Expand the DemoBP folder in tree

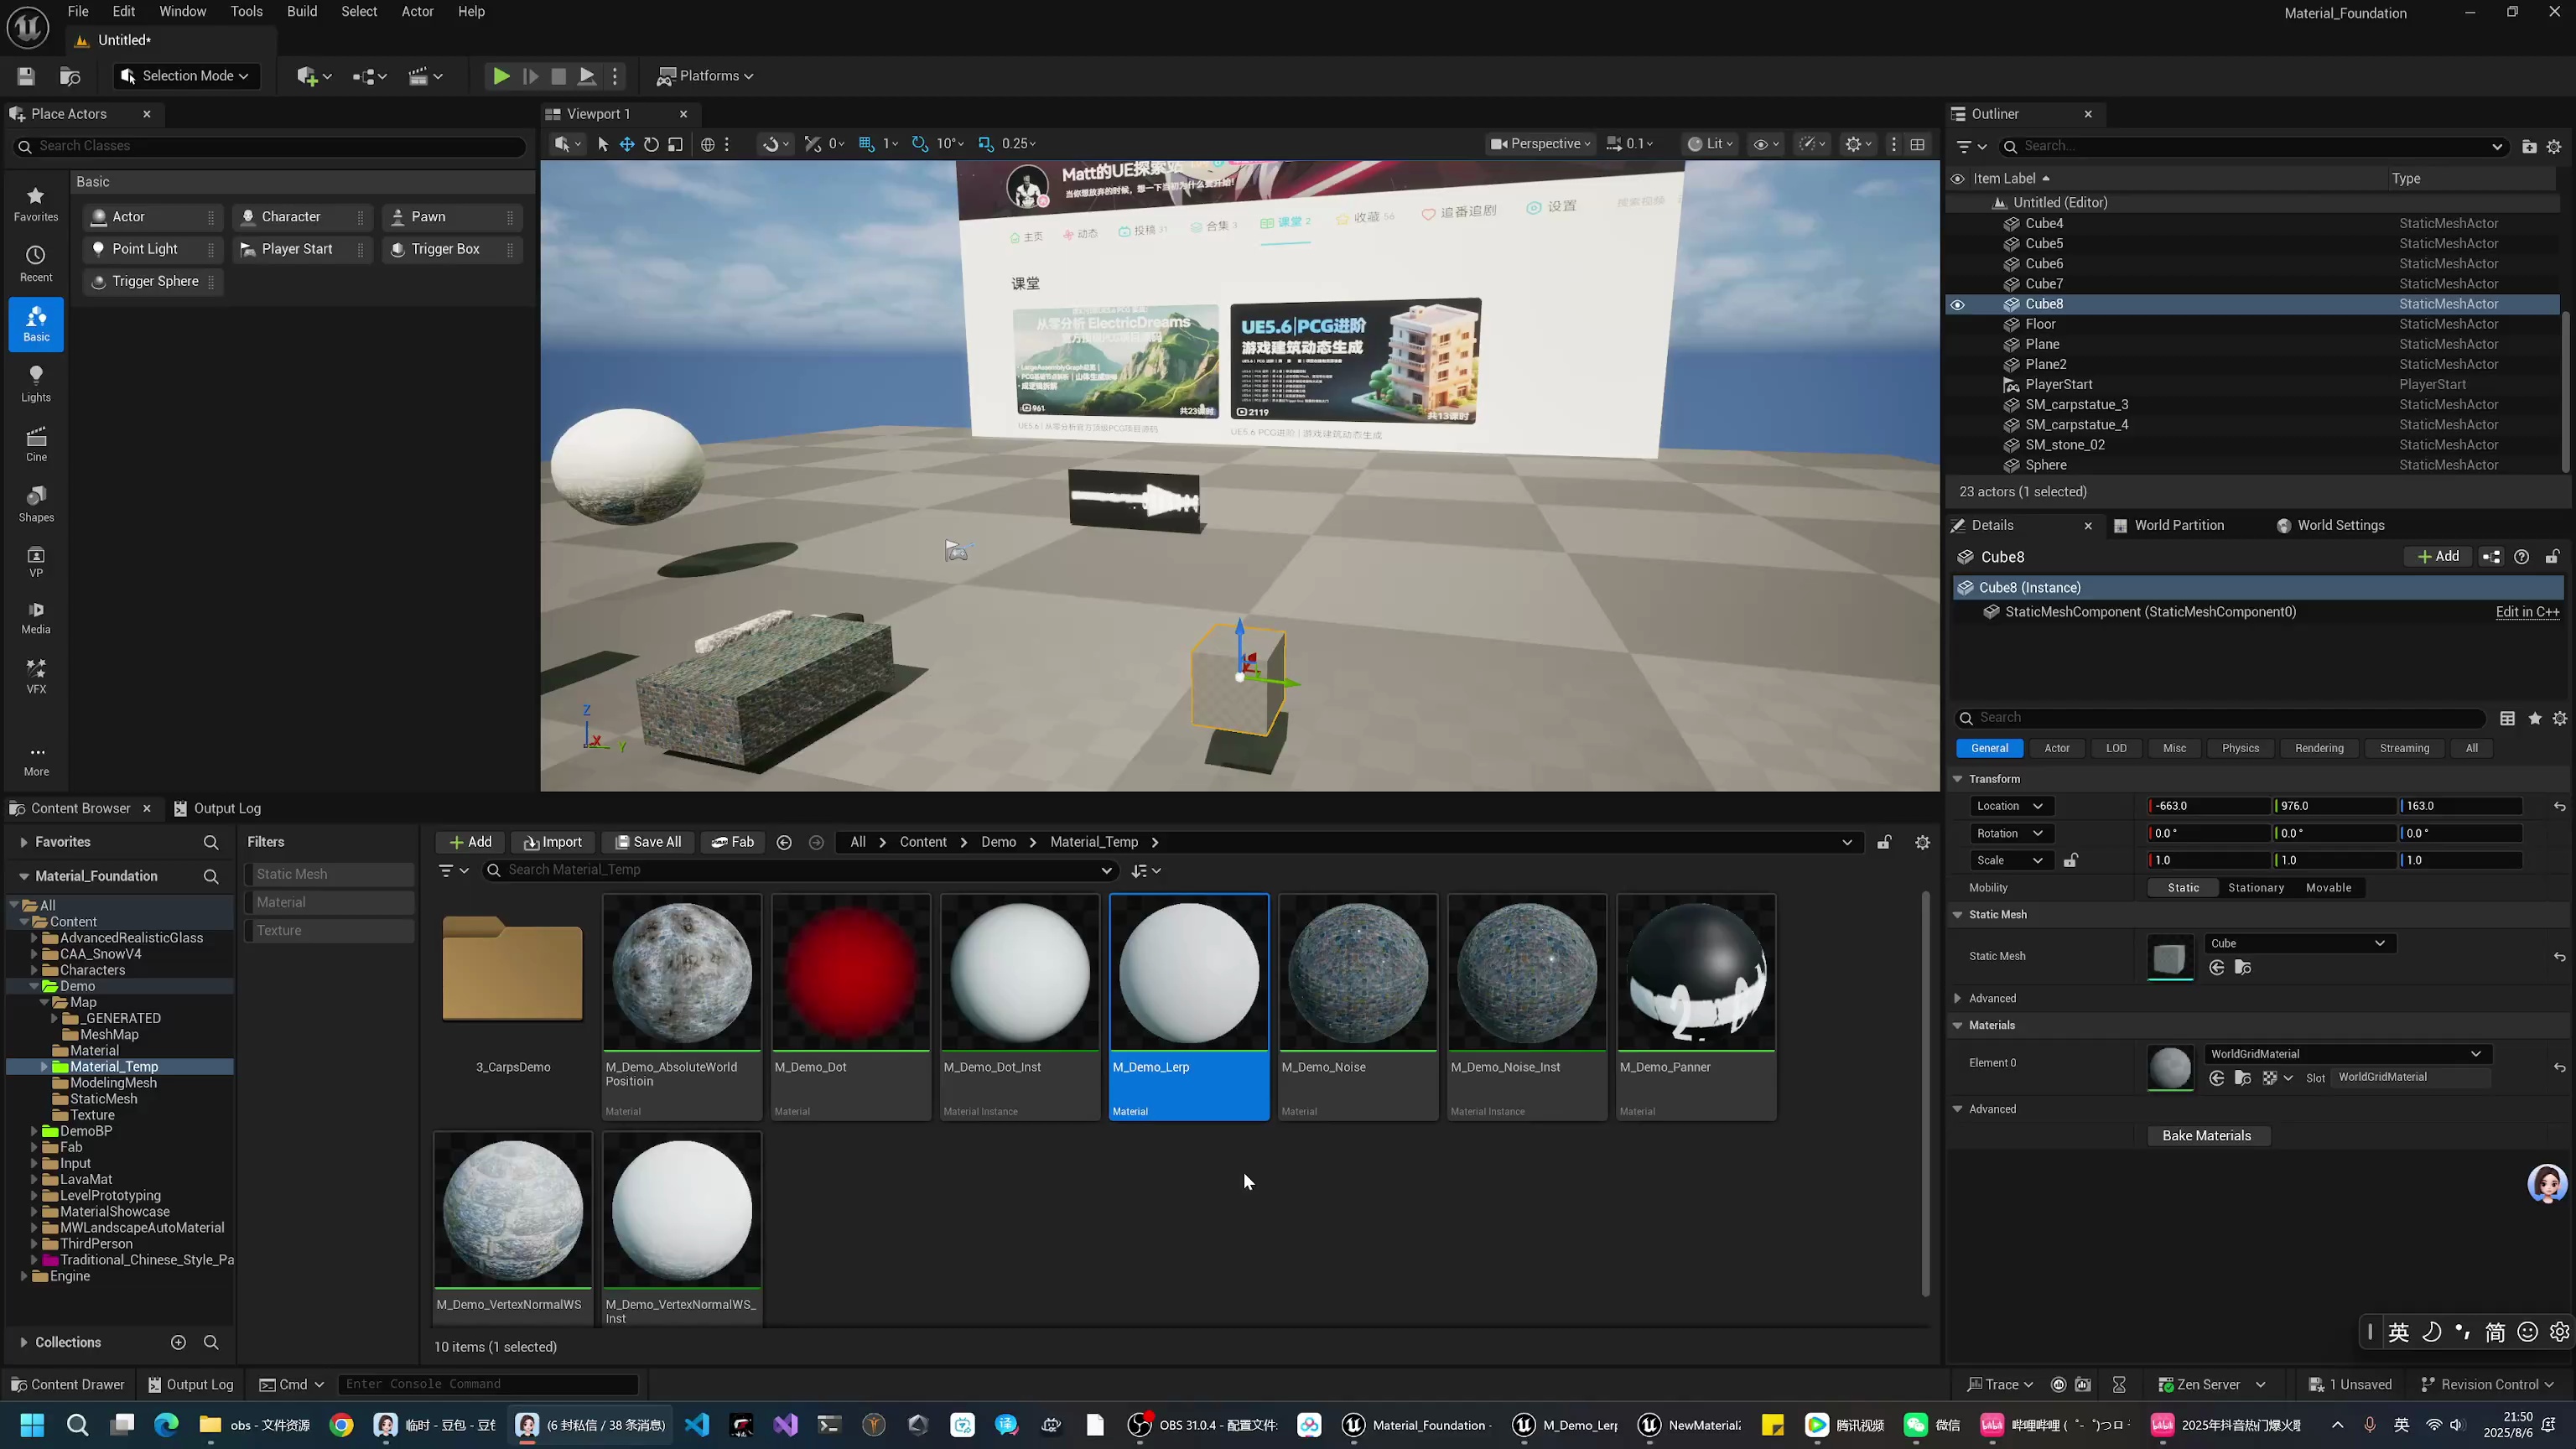[34, 1131]
